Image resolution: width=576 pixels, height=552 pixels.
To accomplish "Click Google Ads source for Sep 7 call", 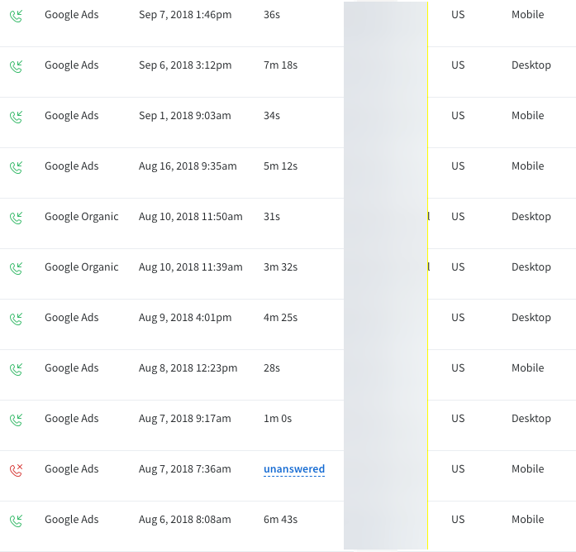I will [71, 15].
